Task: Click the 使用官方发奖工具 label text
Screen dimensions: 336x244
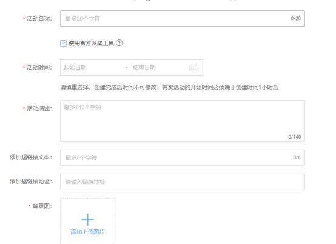Action: coord(91,43)
